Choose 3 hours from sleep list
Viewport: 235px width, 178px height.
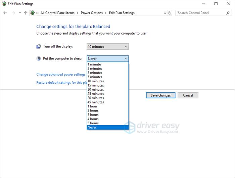pos(108,115)
